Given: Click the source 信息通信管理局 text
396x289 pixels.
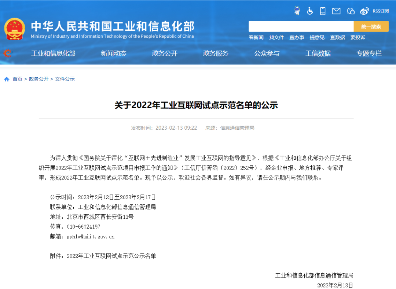Looking at the screenshot, I should pos(237,128).
